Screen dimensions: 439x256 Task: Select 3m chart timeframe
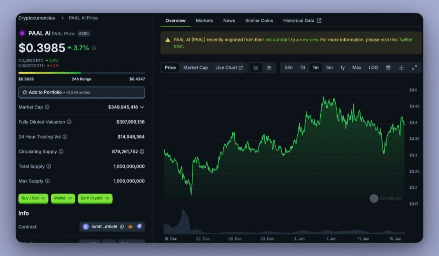[x=329, y=68]
